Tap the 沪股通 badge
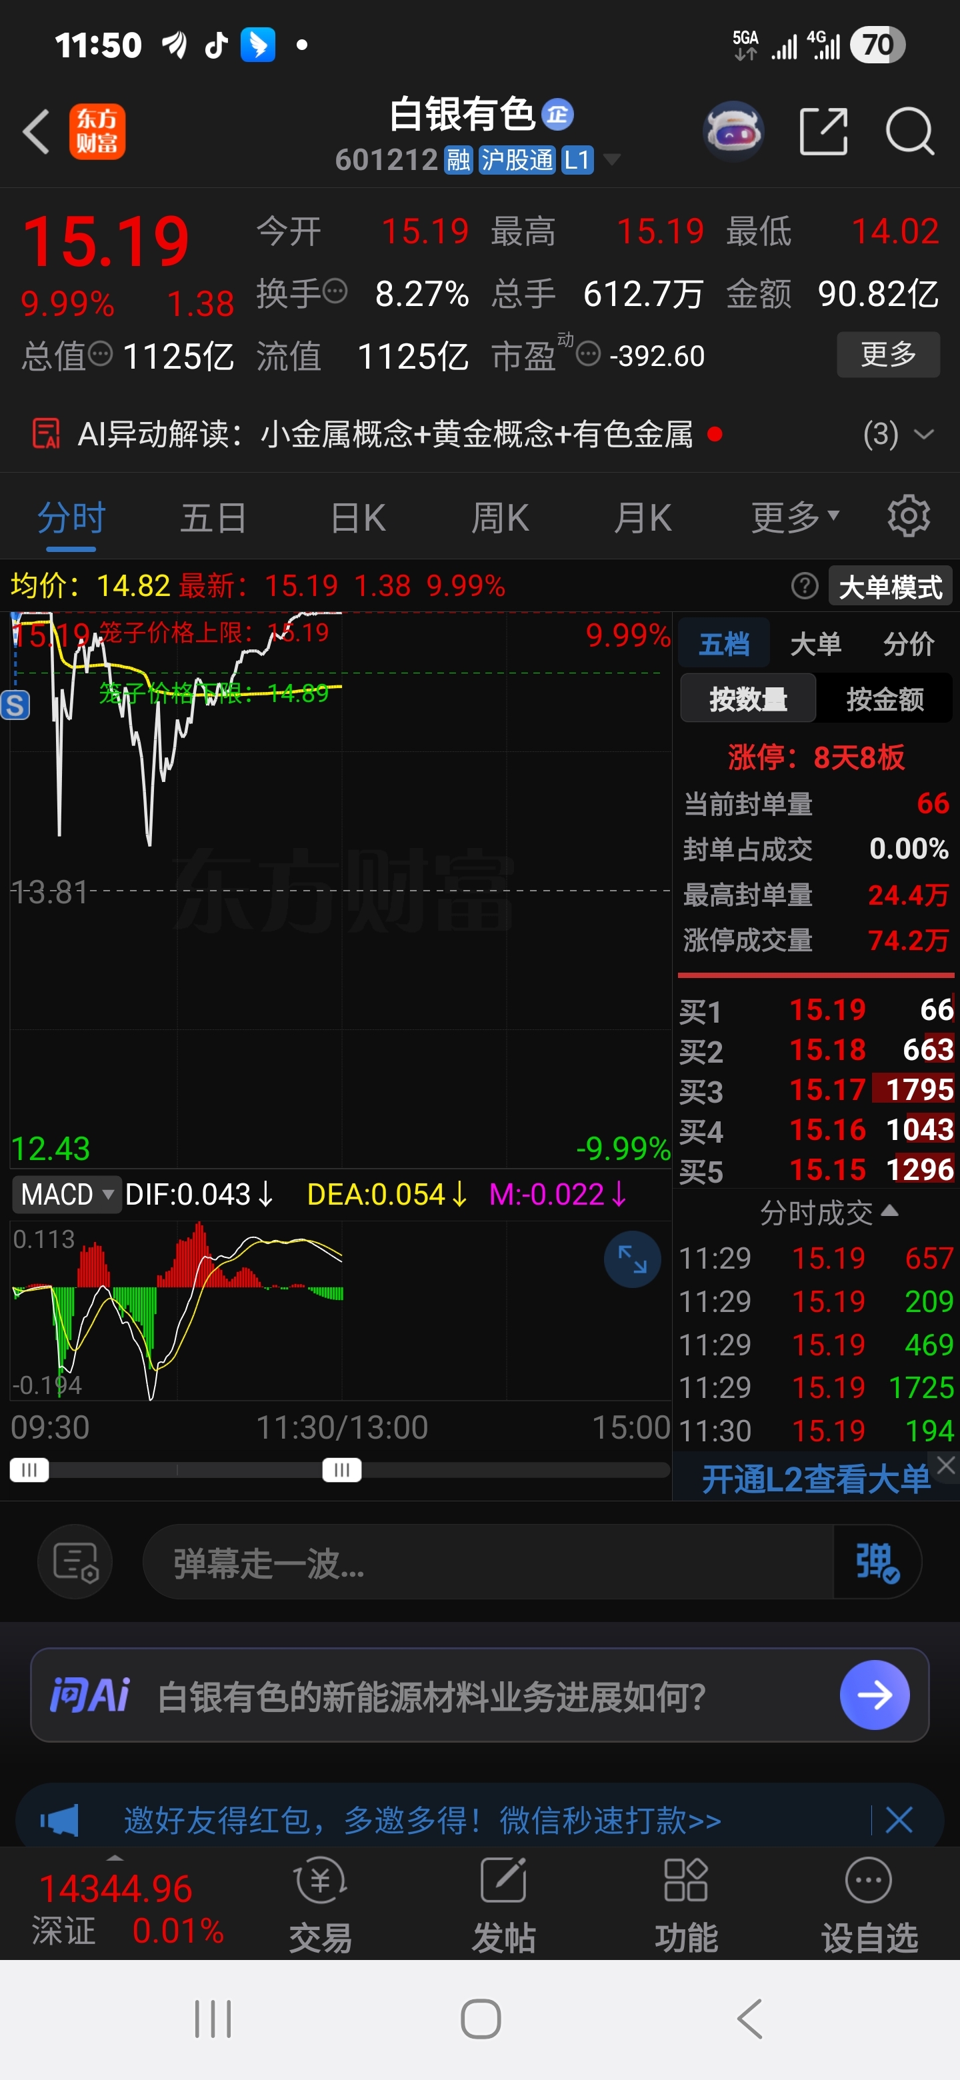 click(x=517, y=160)
